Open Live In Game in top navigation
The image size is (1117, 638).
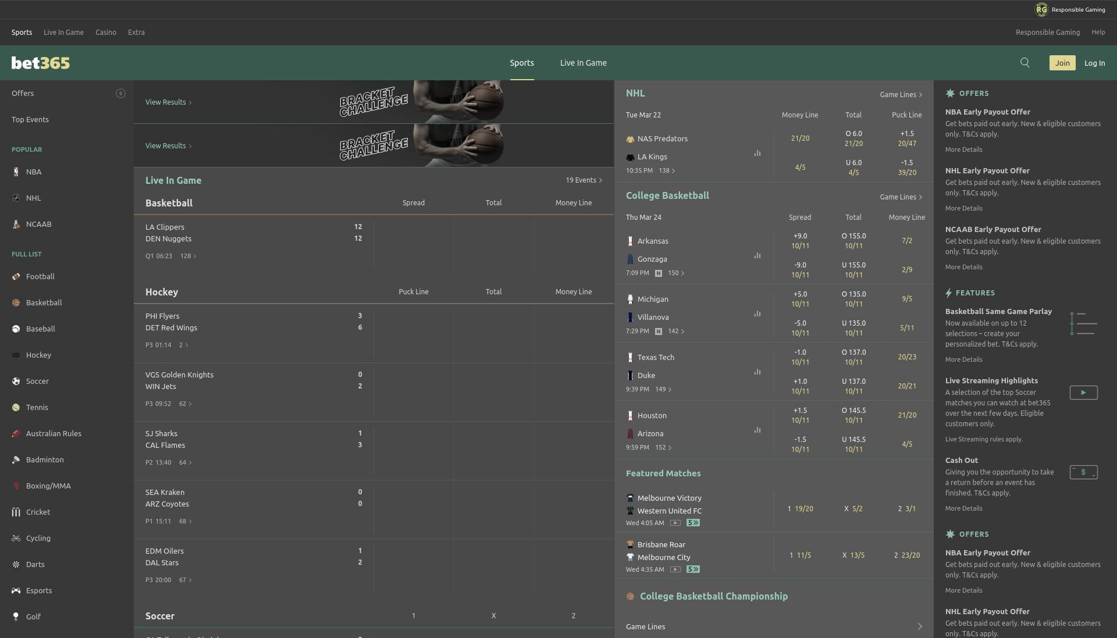point(63,33)
